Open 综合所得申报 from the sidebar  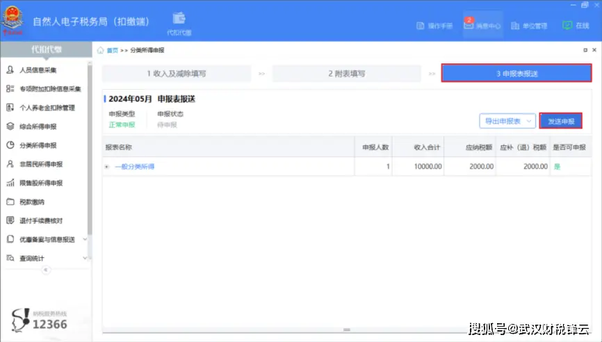pos(38,127)
